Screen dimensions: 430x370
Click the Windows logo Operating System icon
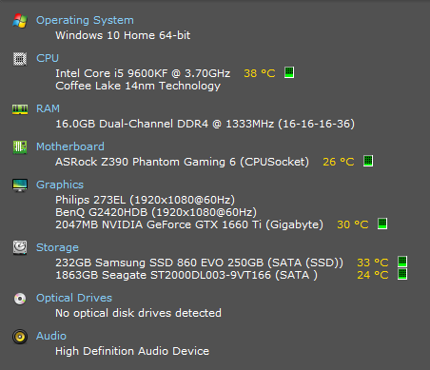click(20, 21)
